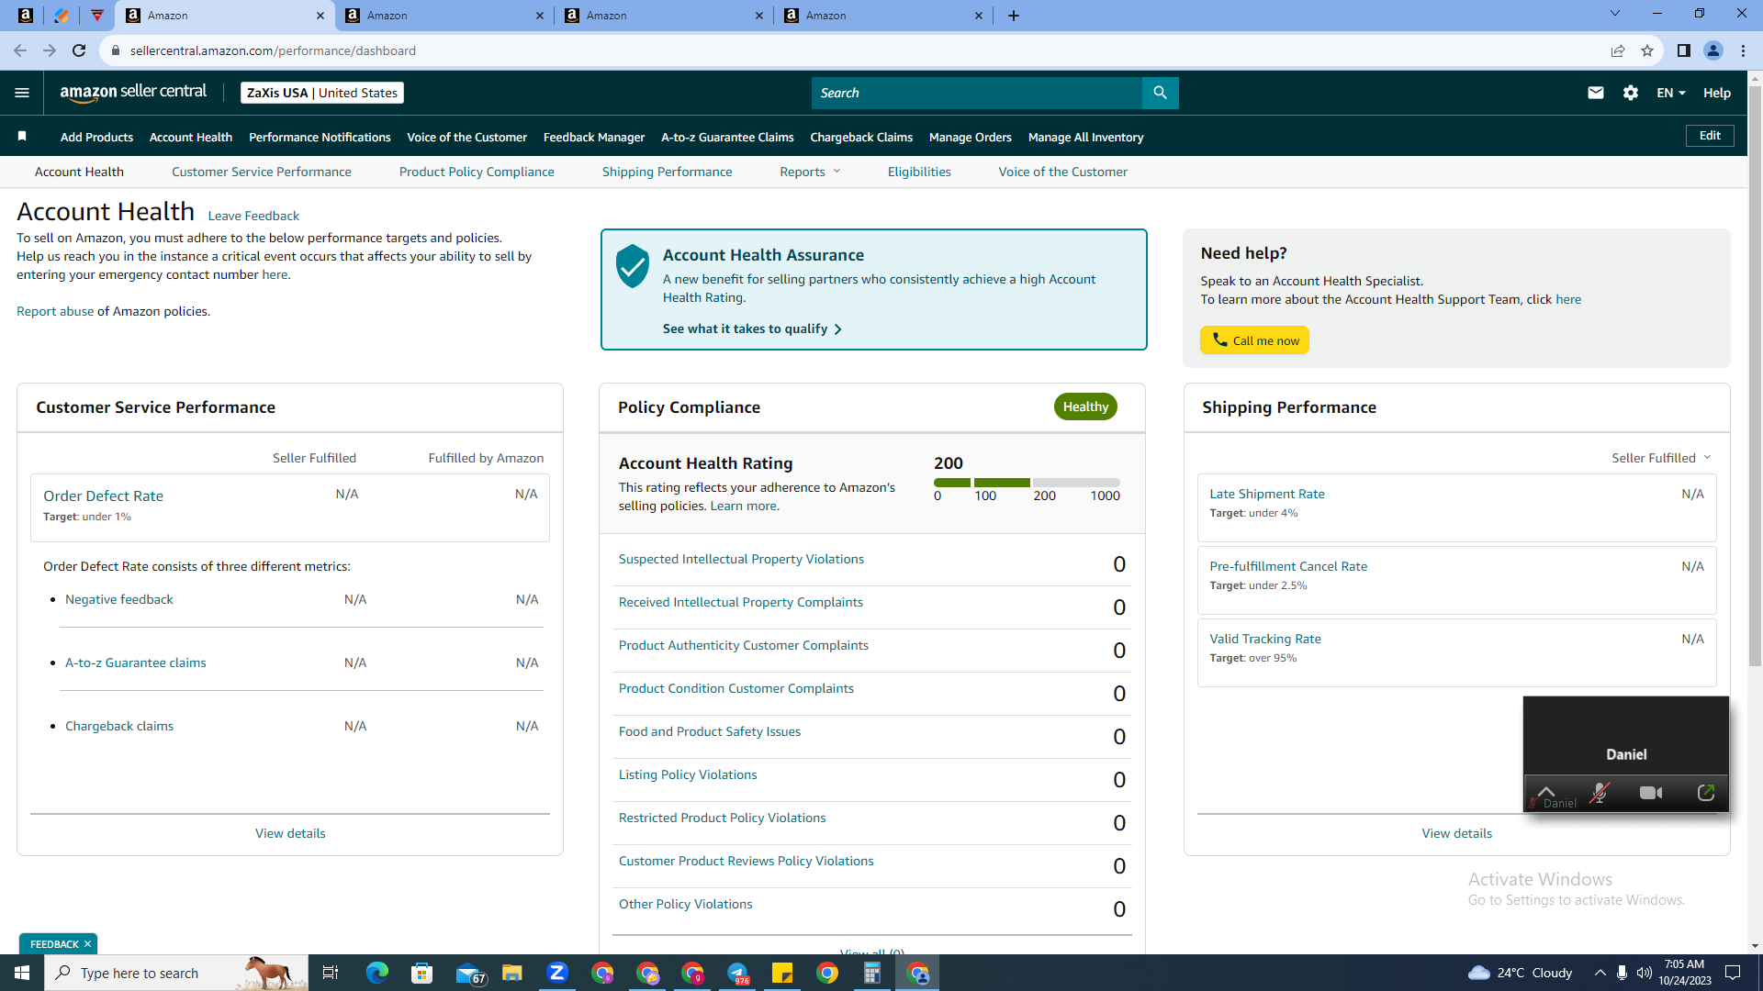Screen dimensions: 1763x991
Task: Open the Eligibilities tab
Action: pos(919,172)
